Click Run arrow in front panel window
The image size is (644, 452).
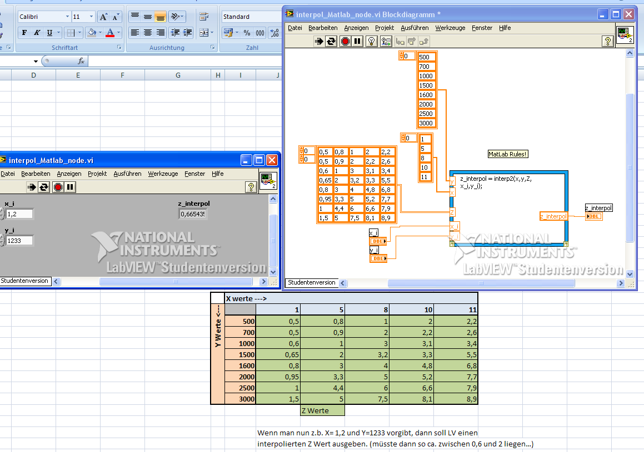coord(31,187)
